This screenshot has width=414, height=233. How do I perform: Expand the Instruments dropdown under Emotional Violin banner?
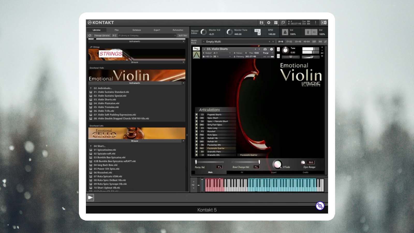pyautogui.click(x=183, y=83)
